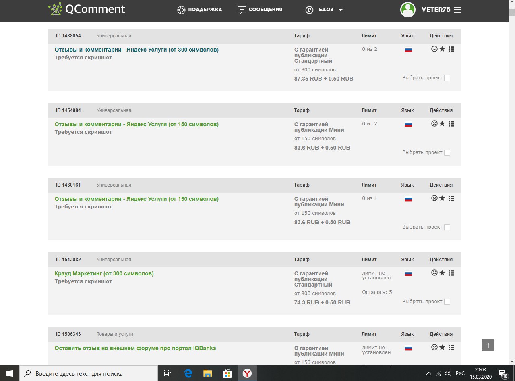515x381 pixels.
Task: Open the Яндекс Услуги (от 300 символов) task
Action: (137, 50)
